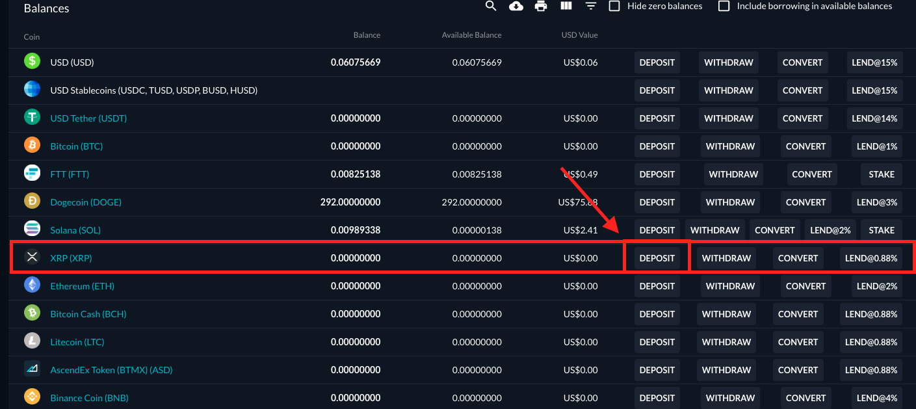Click WITHDRAW in the XRP row
Viewport: 916px width, 409px height.
(727, 258)
